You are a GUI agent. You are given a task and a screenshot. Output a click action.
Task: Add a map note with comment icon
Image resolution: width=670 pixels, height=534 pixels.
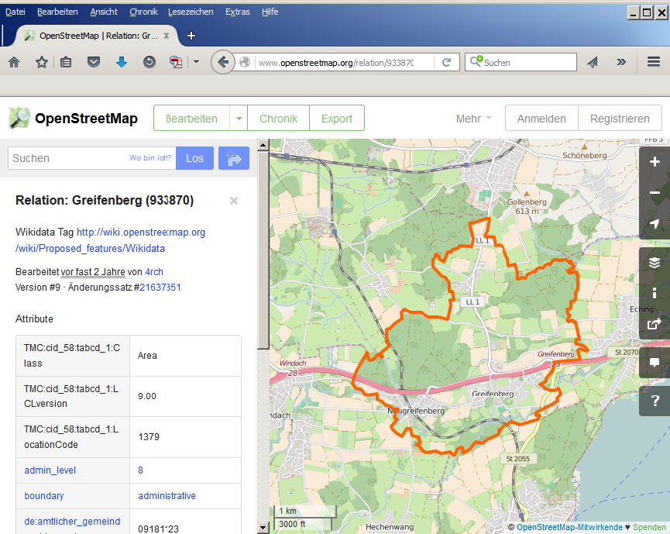(655, 363)
